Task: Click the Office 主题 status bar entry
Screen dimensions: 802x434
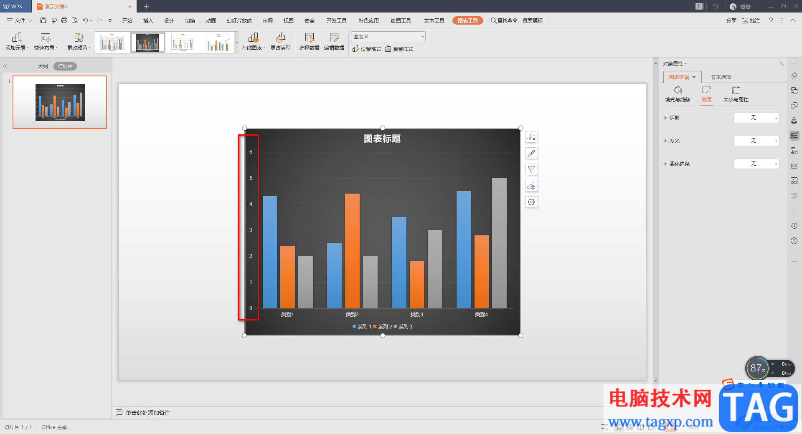Action: click(54, 427)
